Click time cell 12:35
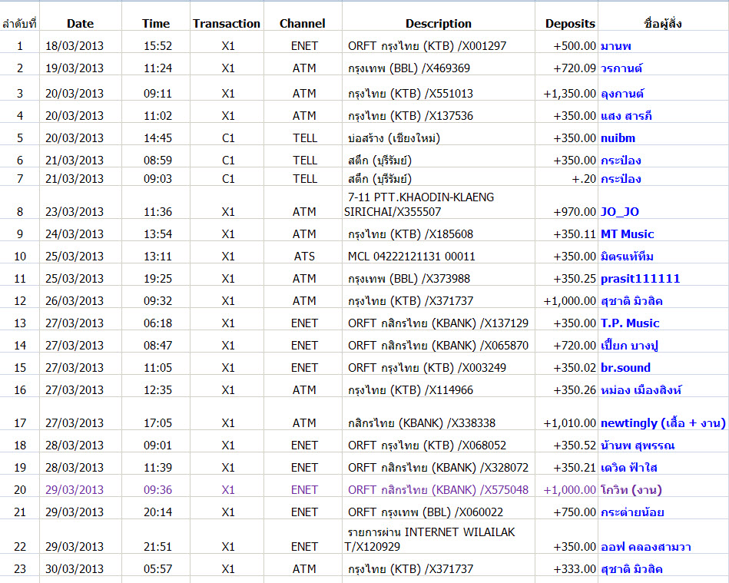Screen dimensions: 729x583 157,390
